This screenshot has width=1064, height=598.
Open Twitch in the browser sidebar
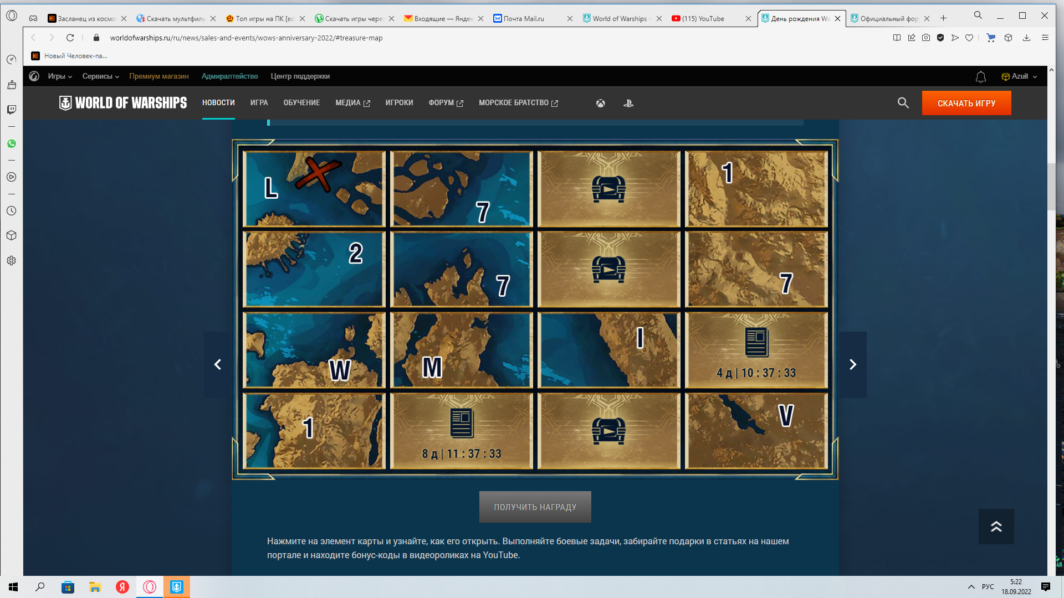click(12, 110)
